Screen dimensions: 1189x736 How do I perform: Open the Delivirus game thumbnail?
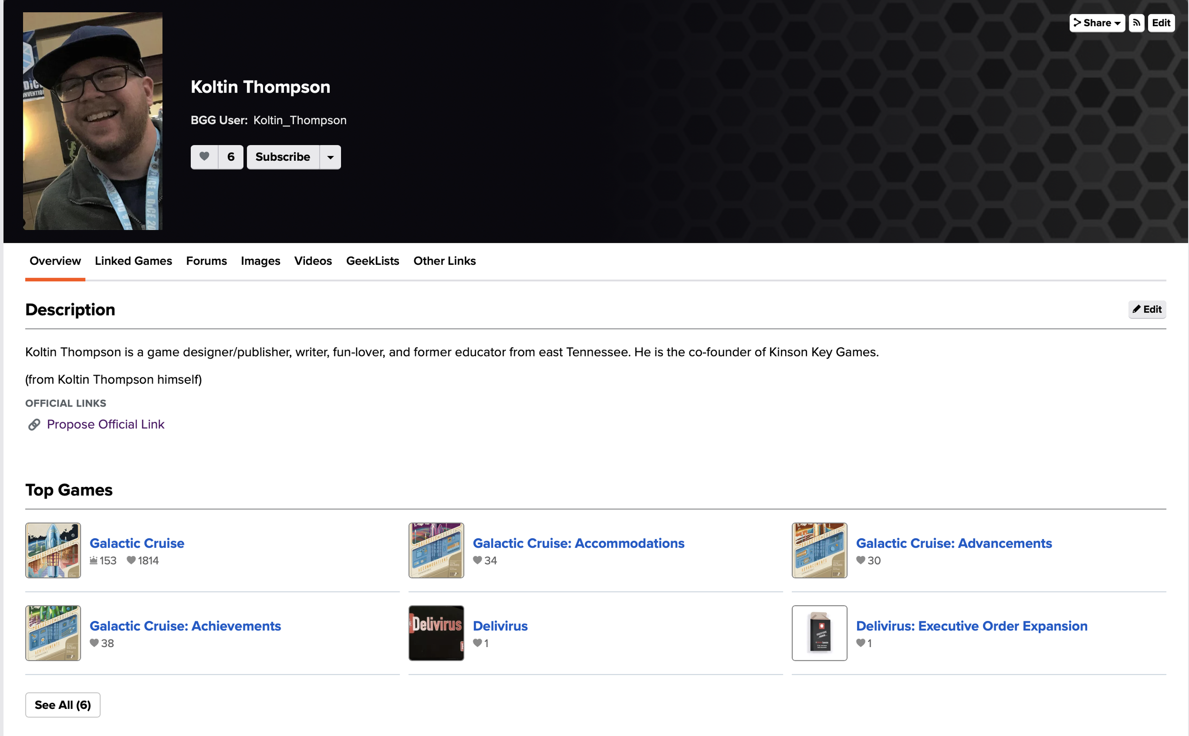(436, 633)
